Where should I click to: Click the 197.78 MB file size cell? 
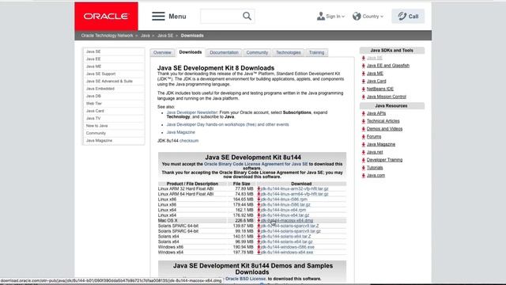(243, 252)
